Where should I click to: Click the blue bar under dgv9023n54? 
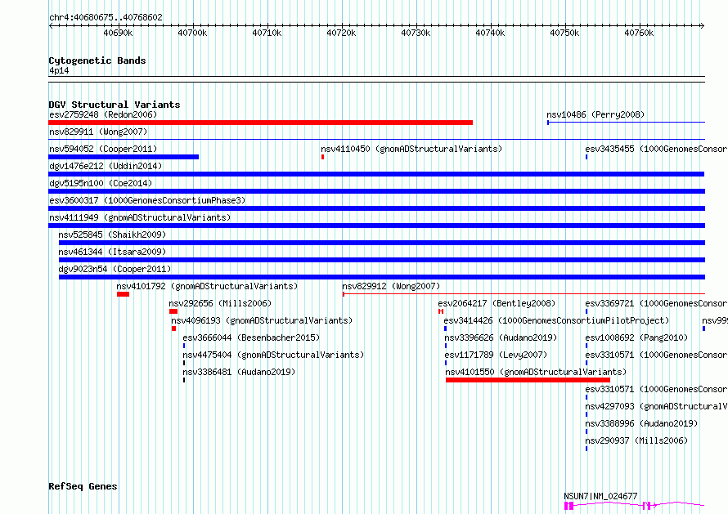point(382,277)
